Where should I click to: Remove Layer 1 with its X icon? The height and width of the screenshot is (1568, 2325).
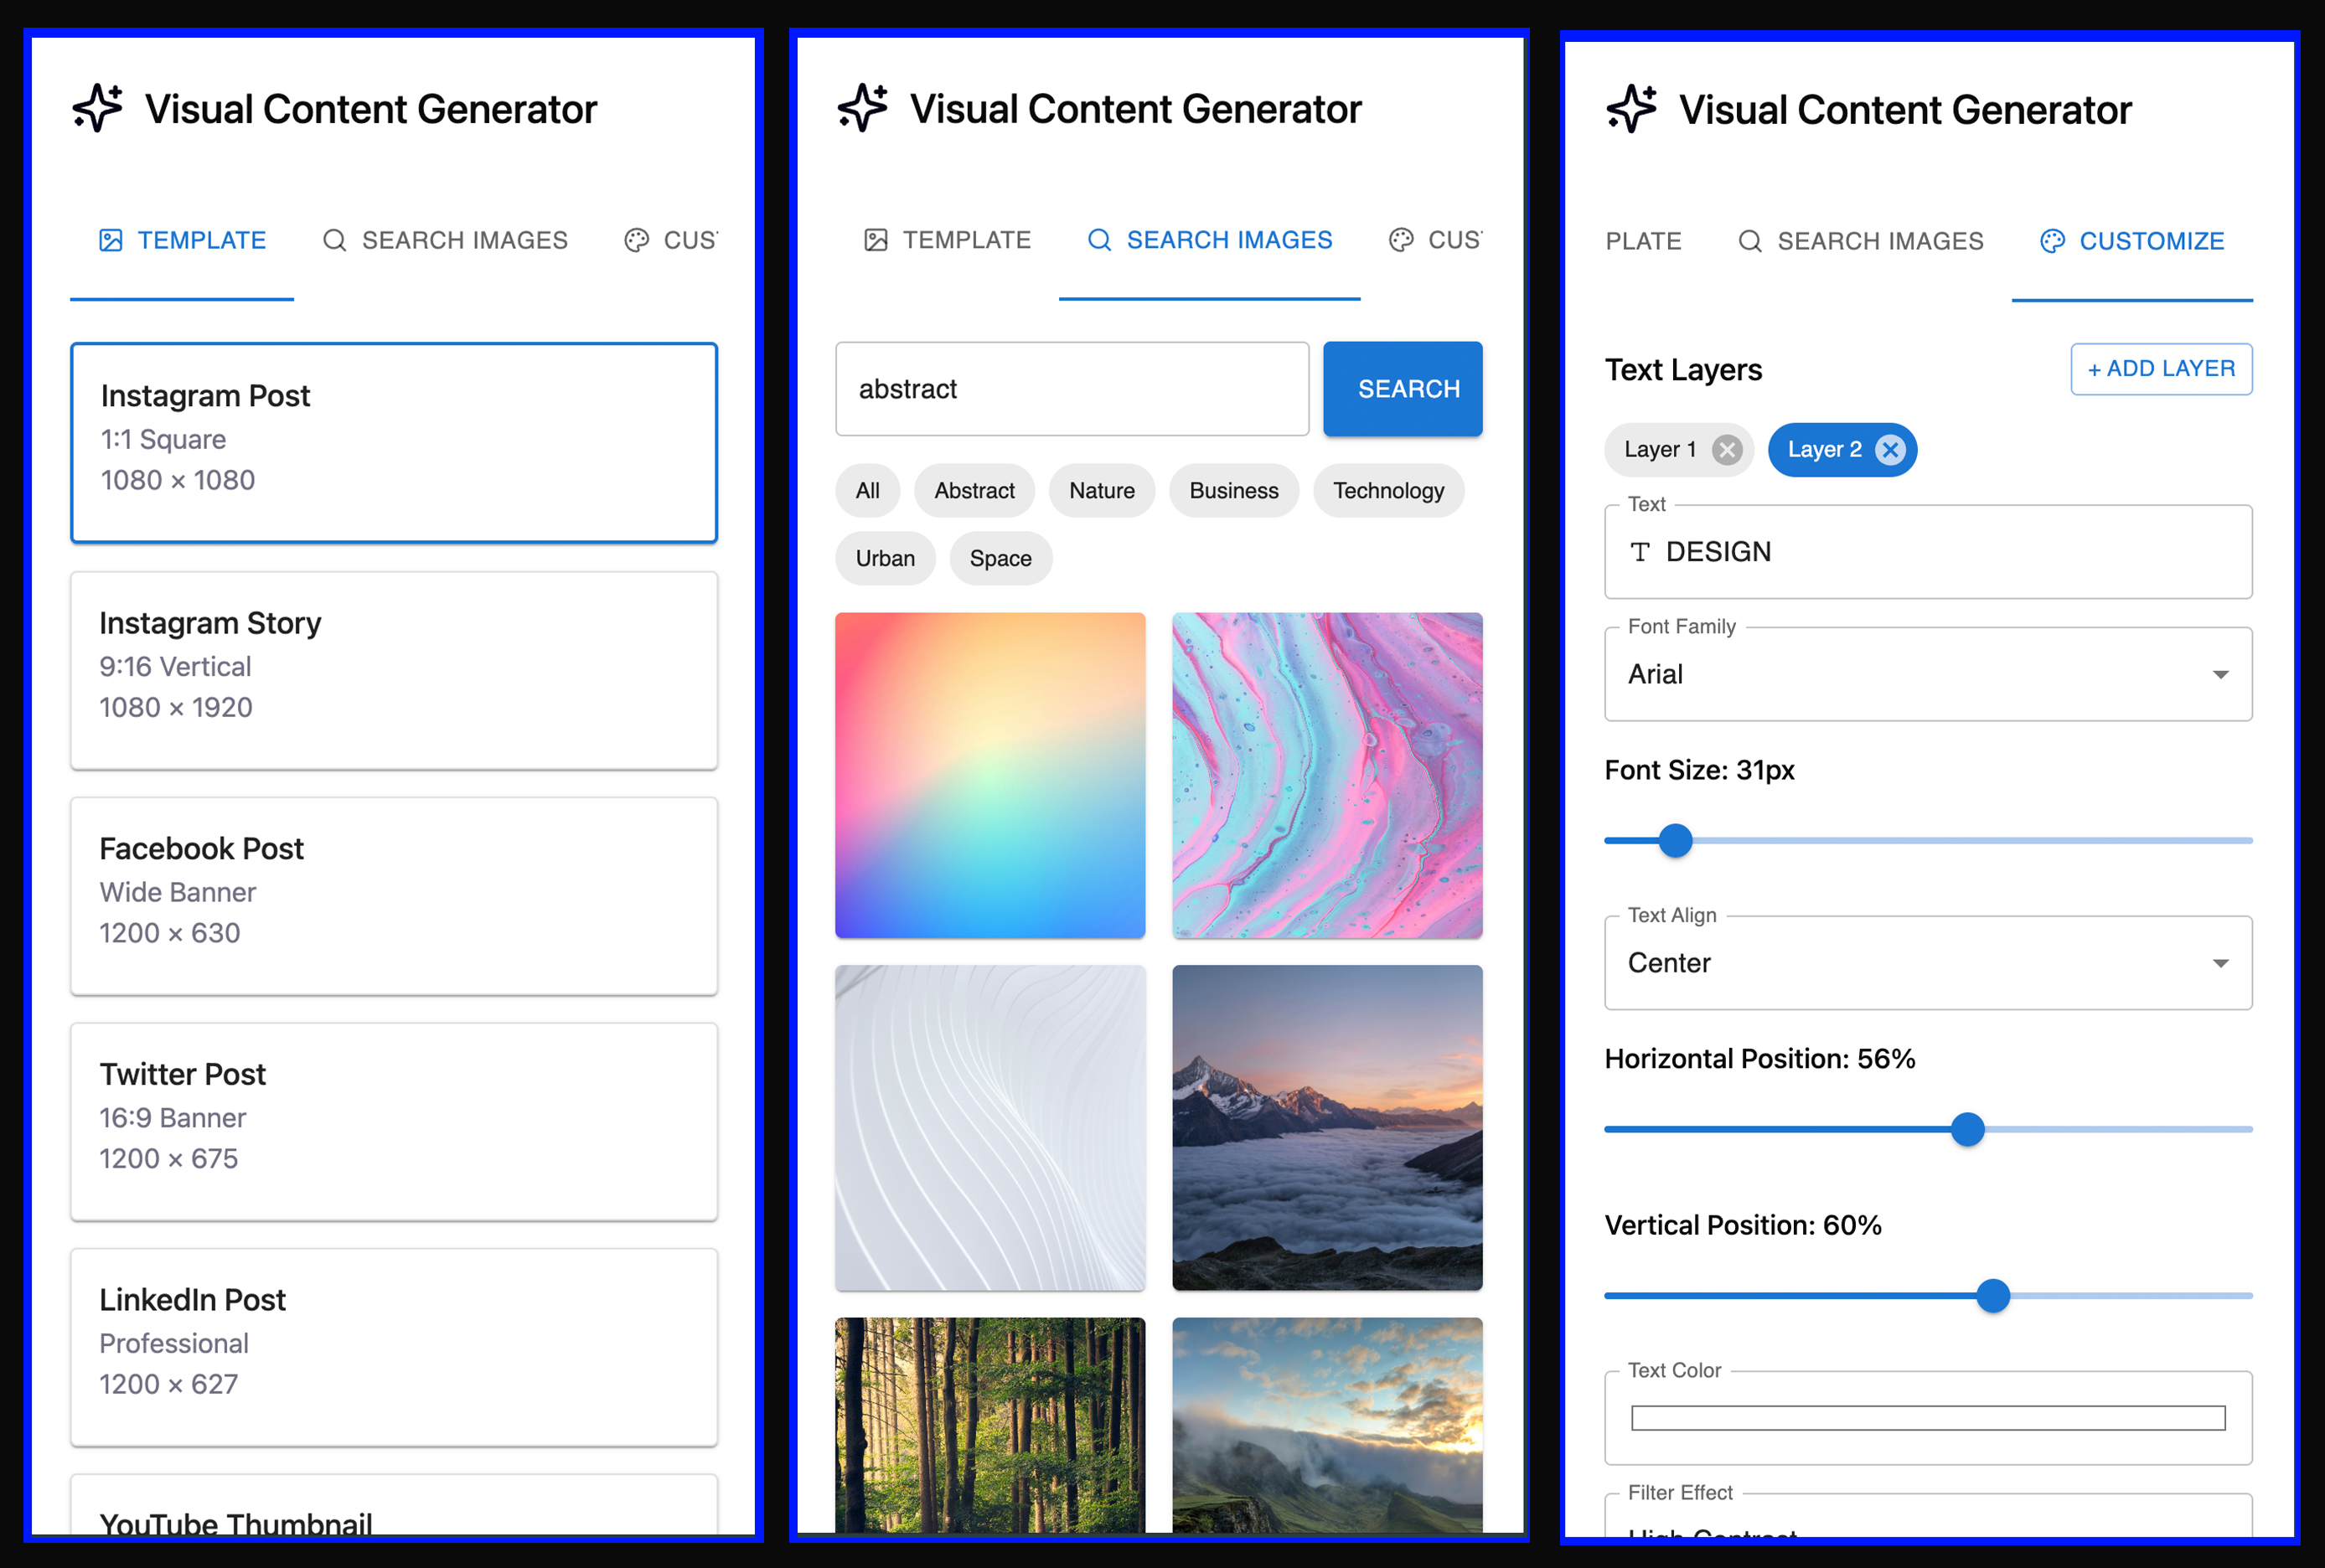1727,450
